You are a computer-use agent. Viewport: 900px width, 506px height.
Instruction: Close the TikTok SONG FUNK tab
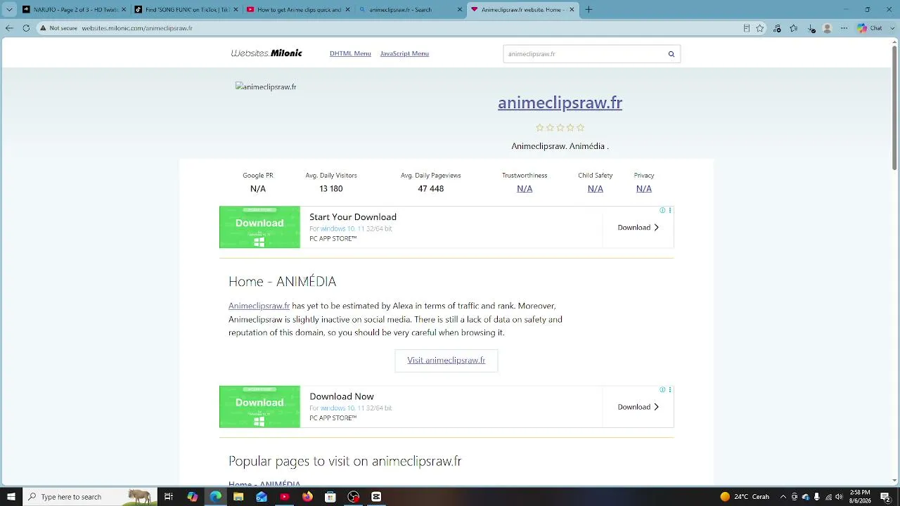point(236,10)
